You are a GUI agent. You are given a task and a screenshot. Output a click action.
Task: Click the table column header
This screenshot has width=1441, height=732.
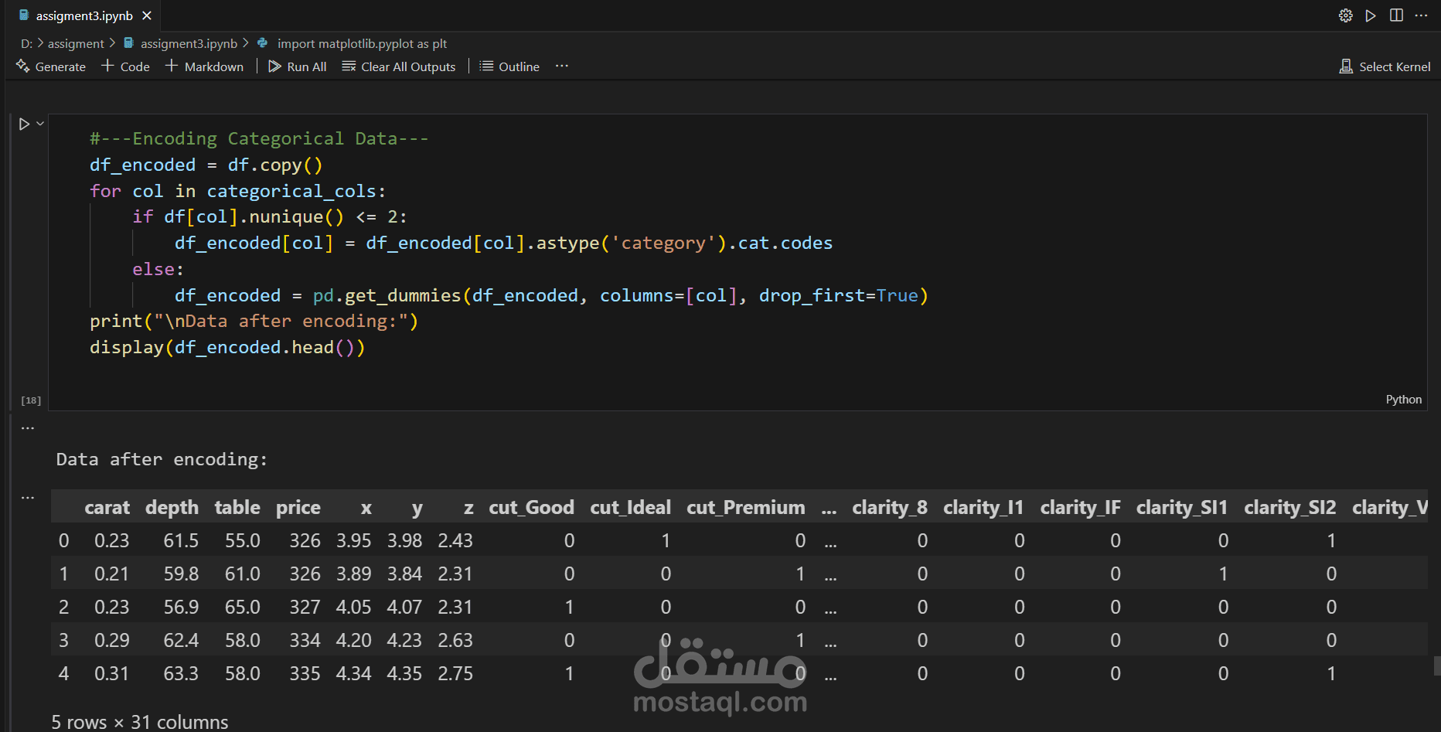[237, 507]
